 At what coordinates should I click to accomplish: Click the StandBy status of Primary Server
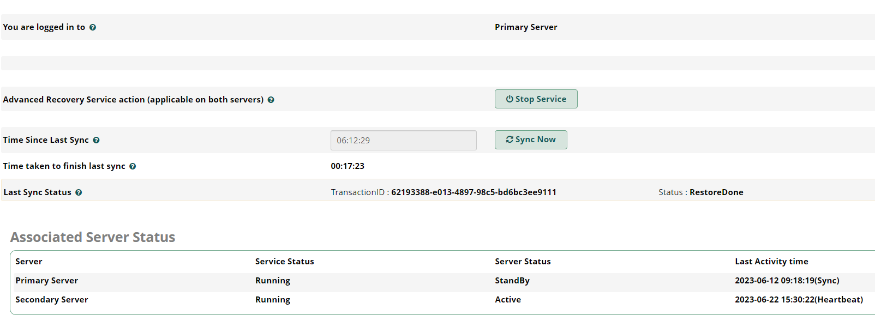(x=512, y=281)
